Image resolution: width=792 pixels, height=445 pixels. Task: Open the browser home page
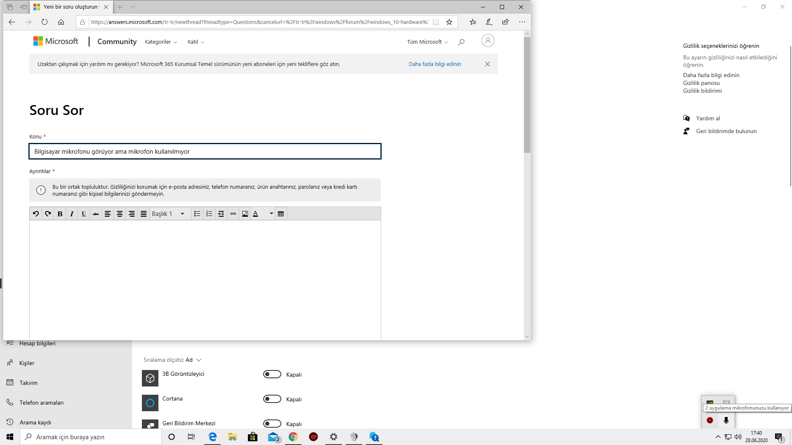tap(61, 22)
